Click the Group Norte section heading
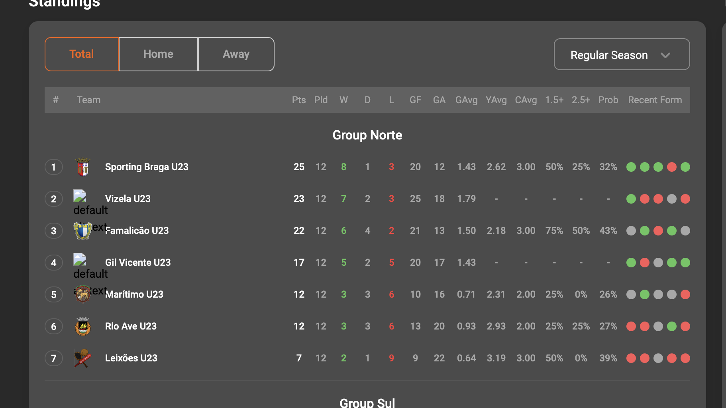The height and width of the screenshot is (408, 726). tap(367, 135)
